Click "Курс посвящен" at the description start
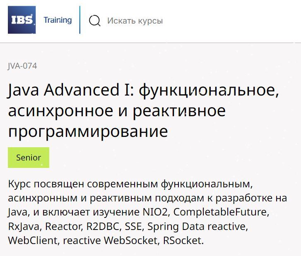301x256 pixels. click(36, 184)
